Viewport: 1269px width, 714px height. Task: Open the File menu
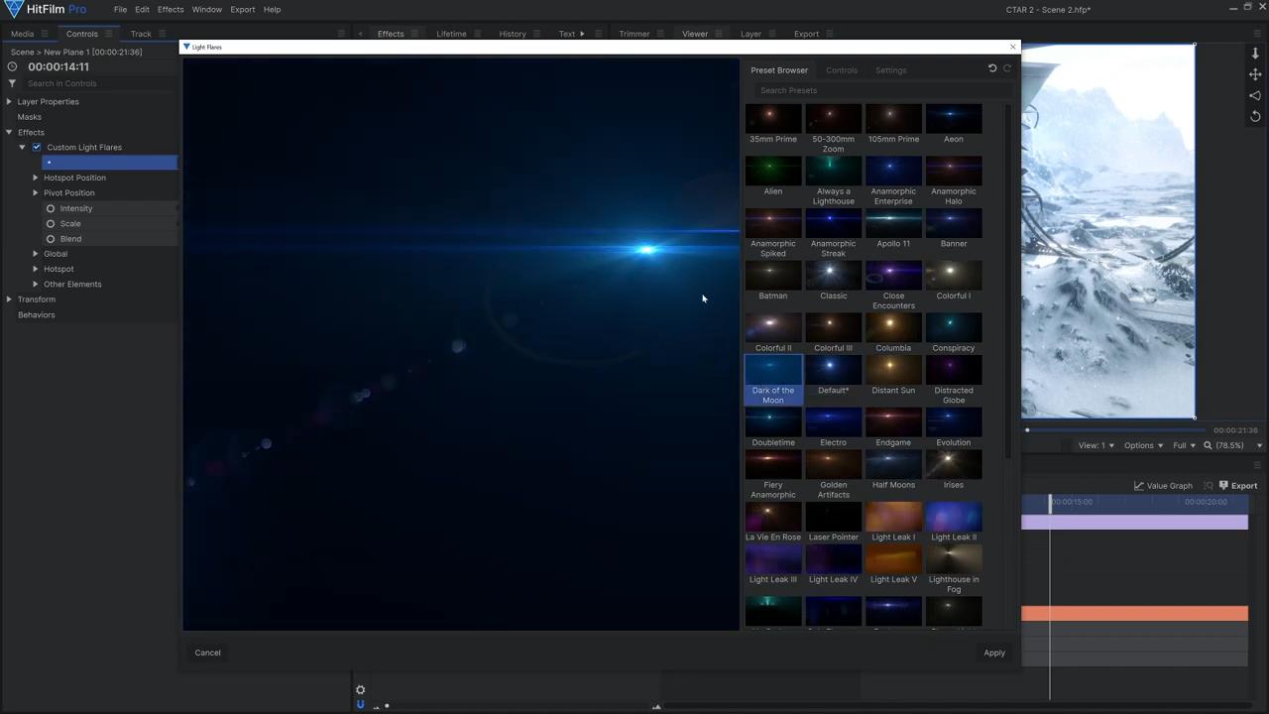point(120,10)
